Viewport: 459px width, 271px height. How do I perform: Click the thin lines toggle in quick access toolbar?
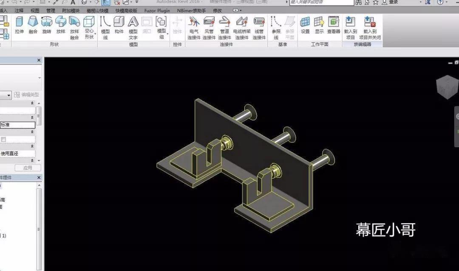point(106,3)
